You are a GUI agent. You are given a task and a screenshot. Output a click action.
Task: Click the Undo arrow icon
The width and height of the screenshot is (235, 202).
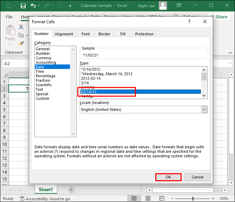pos(33,6)
